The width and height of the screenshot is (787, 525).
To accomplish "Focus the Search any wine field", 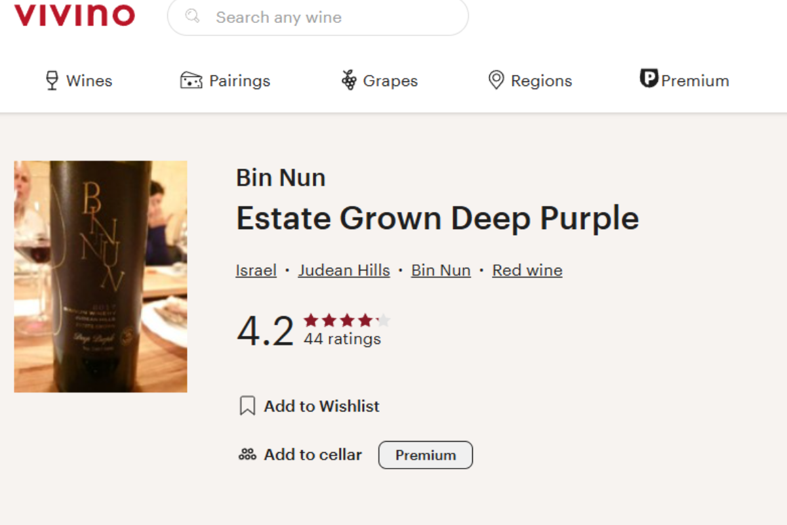I will 318,16.
